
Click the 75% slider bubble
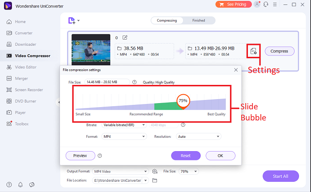point(183,101)
